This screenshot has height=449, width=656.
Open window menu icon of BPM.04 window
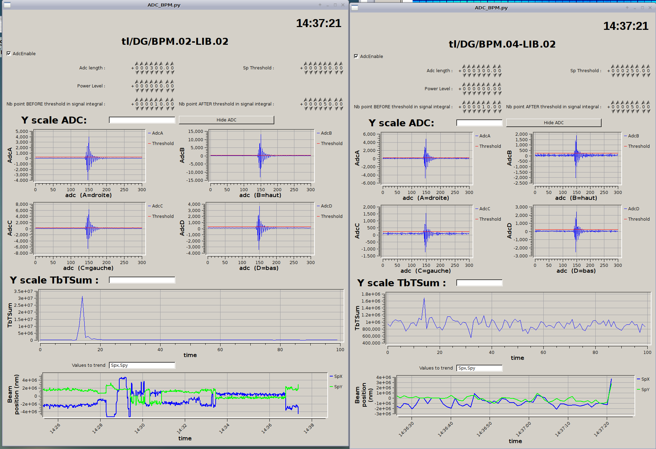(x=354, y=8)
